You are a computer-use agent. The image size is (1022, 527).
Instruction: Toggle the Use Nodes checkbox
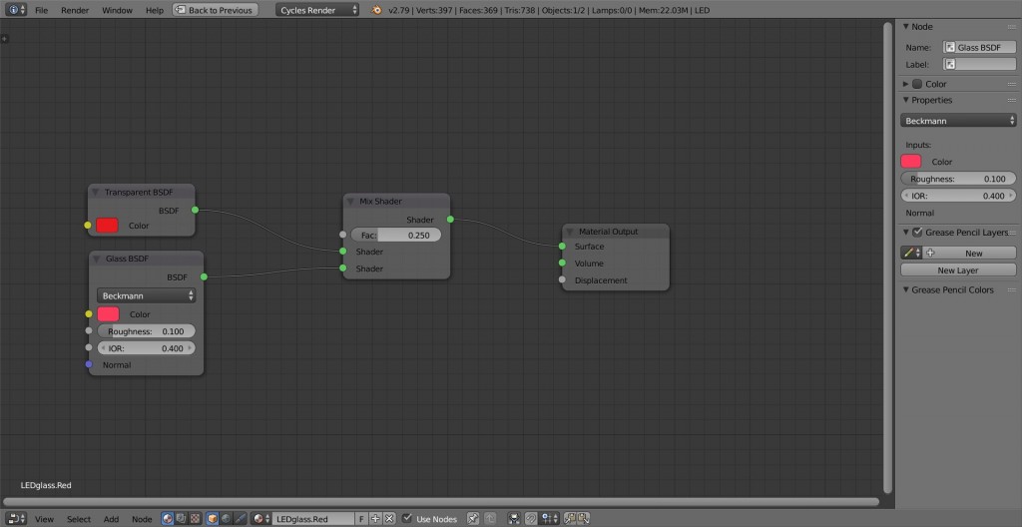click(407, 519)
